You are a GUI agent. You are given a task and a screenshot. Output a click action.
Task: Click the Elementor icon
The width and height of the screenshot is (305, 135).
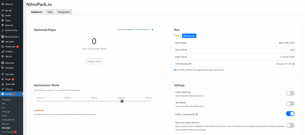(x=3, y=63)
